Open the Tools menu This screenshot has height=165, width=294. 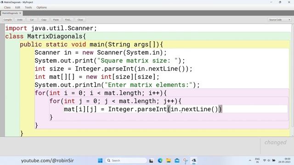point(28,7)
